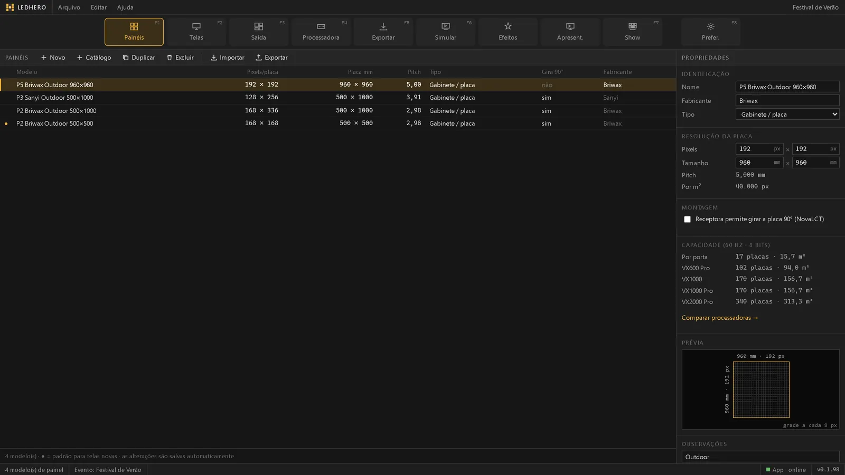Click Importar in the panels toolbar

tap(228, 58)
